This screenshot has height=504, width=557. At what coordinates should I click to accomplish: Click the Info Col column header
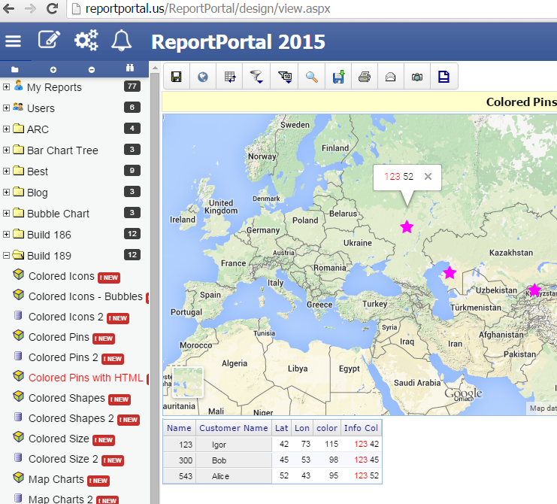tap(361, 428)
